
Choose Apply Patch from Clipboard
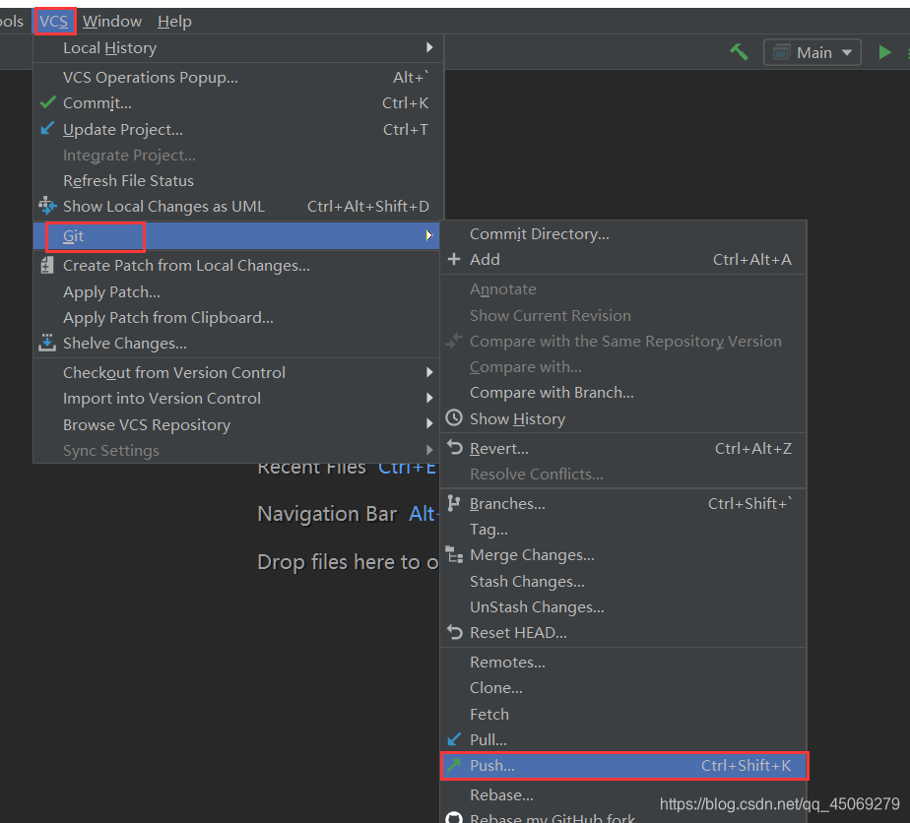coord(235,318)
